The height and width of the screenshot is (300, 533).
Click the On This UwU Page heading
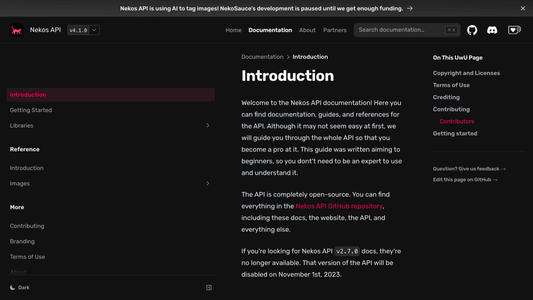coord(458,58)
